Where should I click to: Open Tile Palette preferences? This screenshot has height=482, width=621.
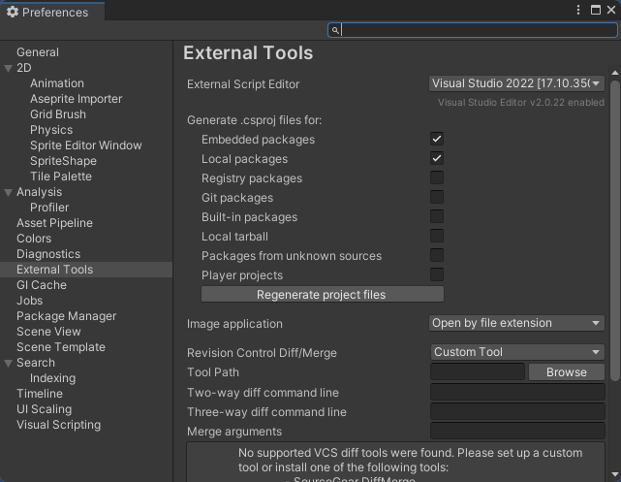61,176
